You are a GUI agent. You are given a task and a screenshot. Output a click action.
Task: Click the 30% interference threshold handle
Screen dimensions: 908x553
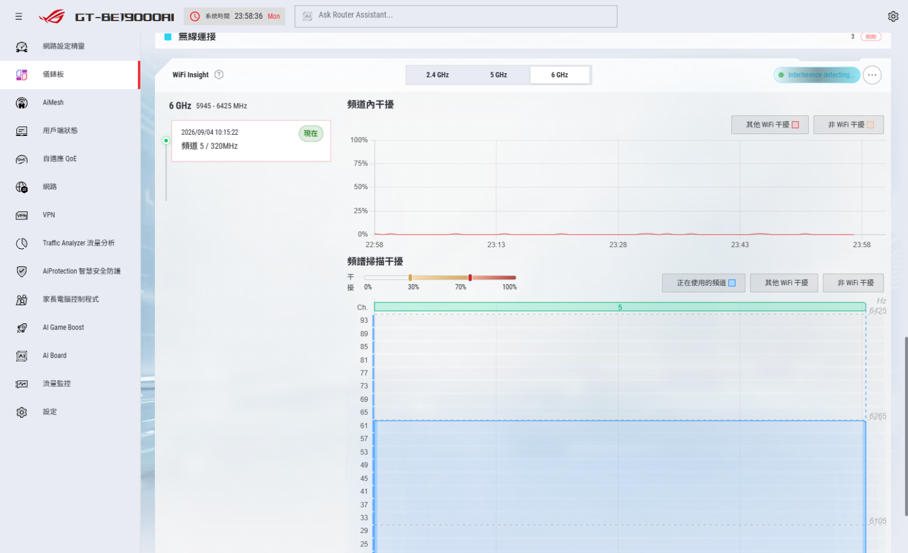pos(410,277)
